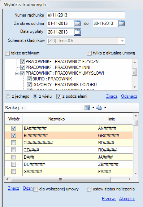143x207 pixels.
Task: Click into Numer rachunku input field
Action: 86,15
